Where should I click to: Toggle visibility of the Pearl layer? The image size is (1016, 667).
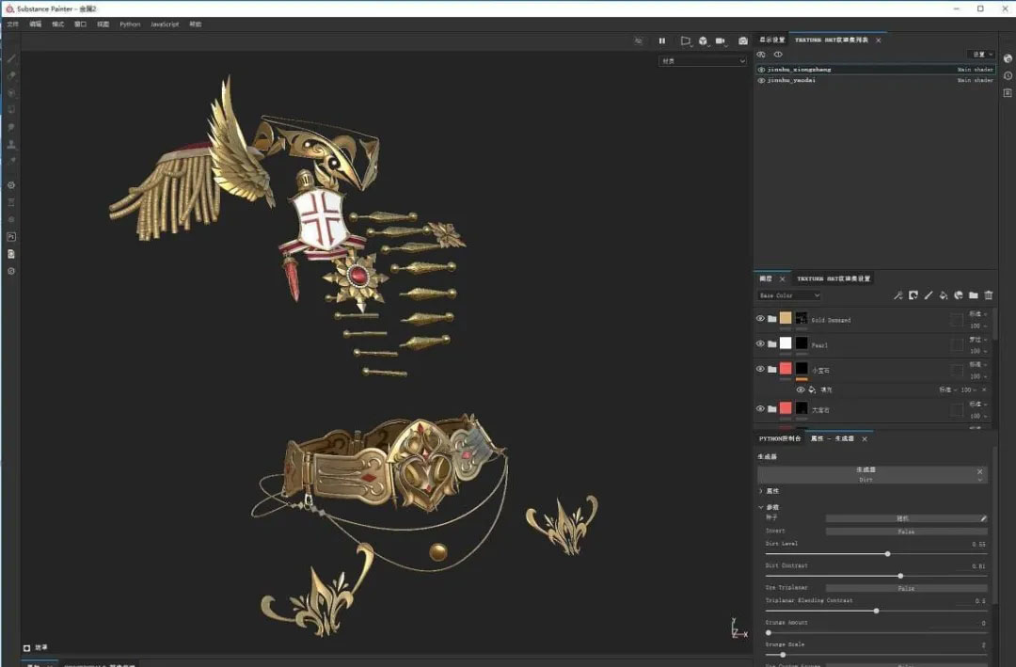tap(760, 344)
